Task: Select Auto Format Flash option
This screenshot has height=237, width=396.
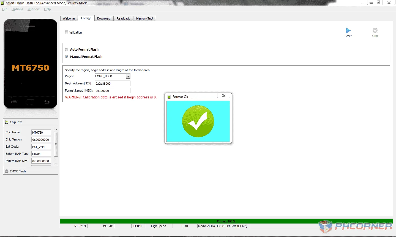Action: tap(67, 49)
